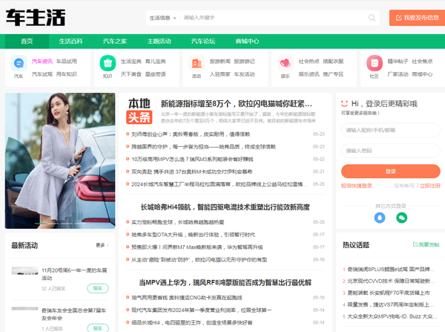The image size is (445, 332).
Task: Click the 社区 category icon
Action: click(x=374, y=63)
